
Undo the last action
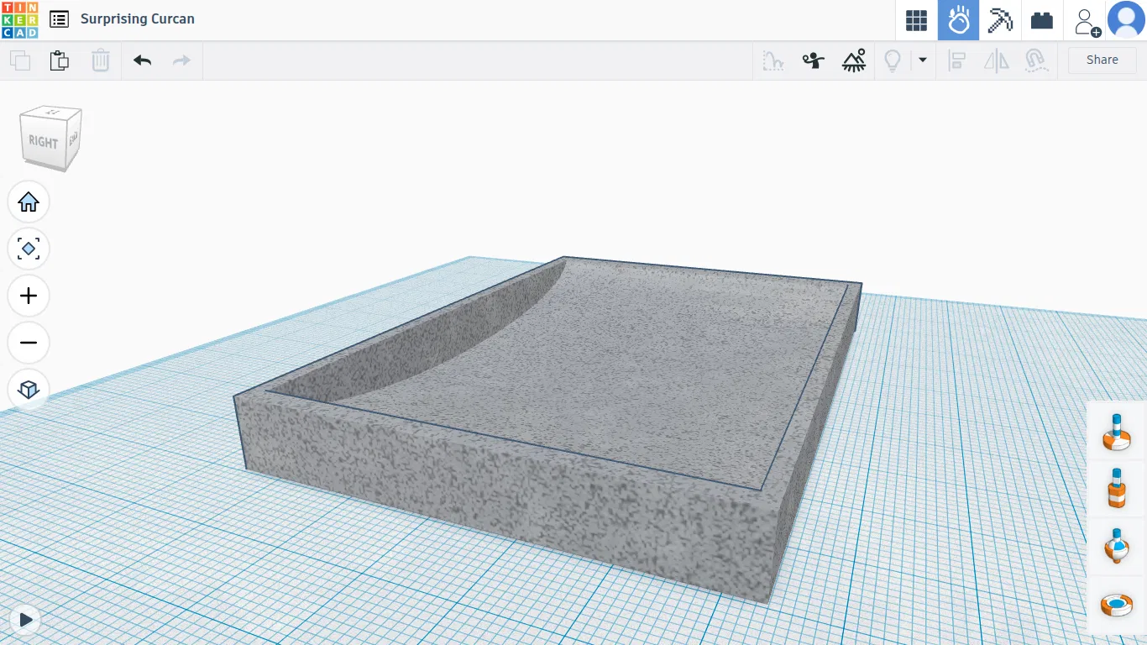pos(143,60)
